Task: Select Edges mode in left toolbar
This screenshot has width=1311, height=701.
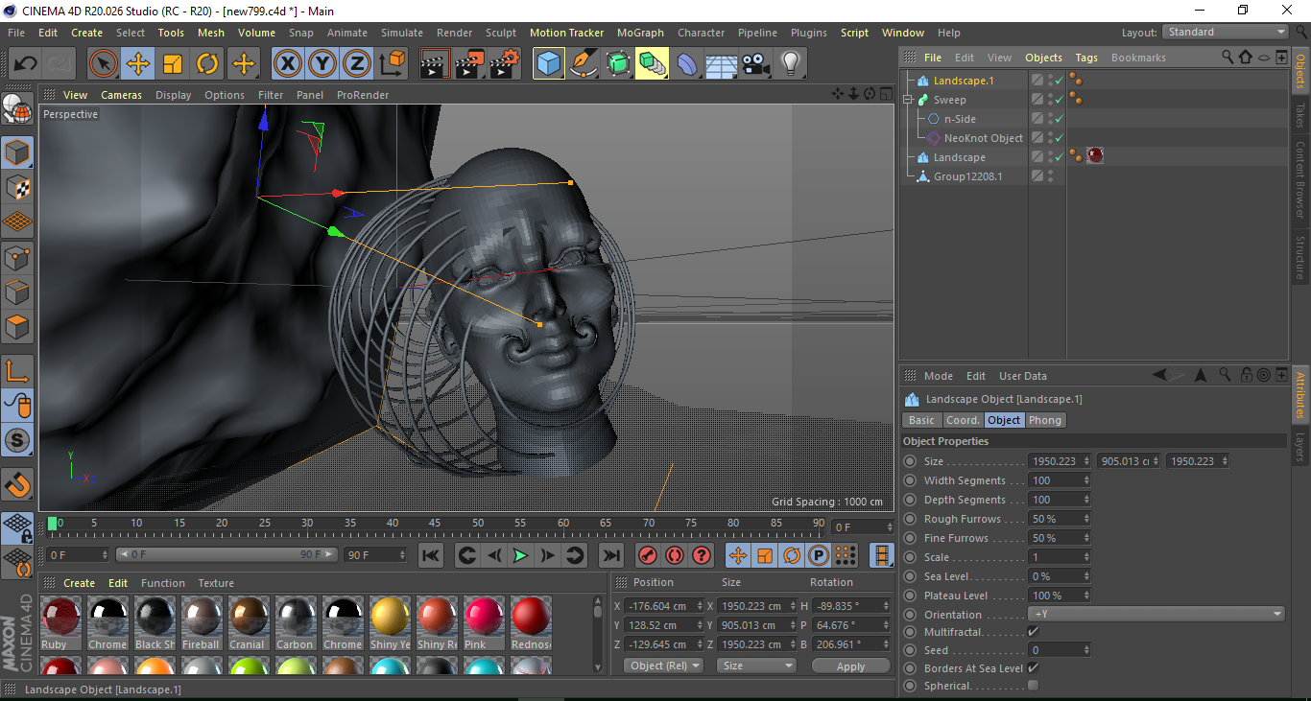Action: (x=17, y=292)
